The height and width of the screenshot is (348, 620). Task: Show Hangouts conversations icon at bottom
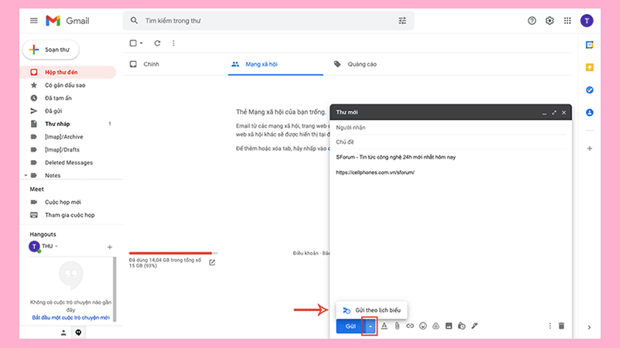coord(78,333)
